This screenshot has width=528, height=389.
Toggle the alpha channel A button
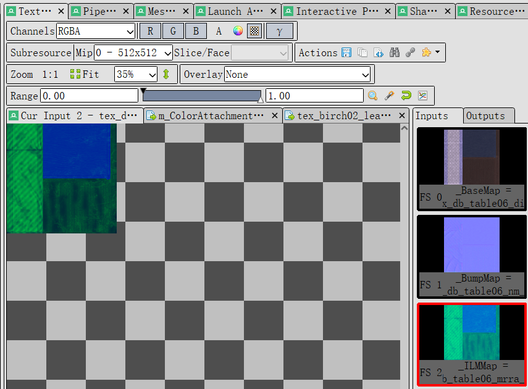point(219,31)
